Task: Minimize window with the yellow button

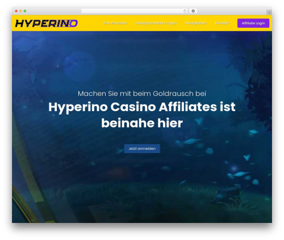Action: coord(20,11)
